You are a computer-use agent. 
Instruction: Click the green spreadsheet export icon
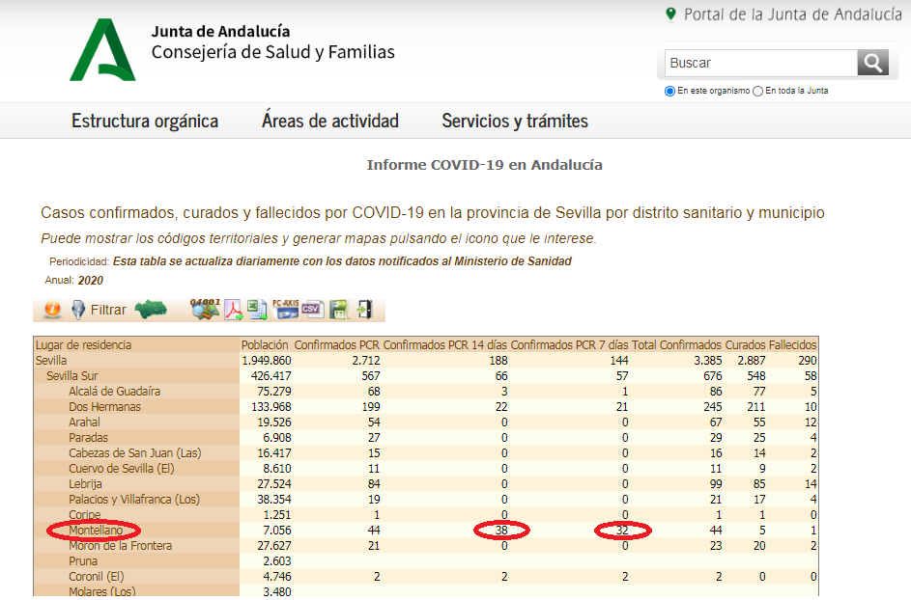click(x=338, y=310)
